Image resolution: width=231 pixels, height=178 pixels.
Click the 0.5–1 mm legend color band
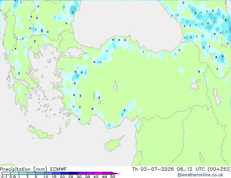pyautogui.click(x=15, y=173)
